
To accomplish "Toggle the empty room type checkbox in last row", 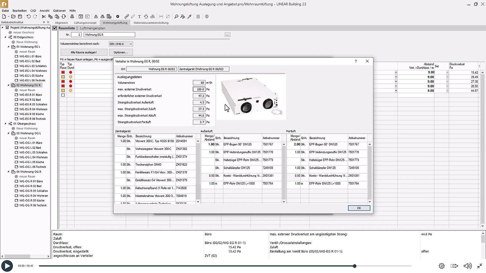I will tap(63, 95).
